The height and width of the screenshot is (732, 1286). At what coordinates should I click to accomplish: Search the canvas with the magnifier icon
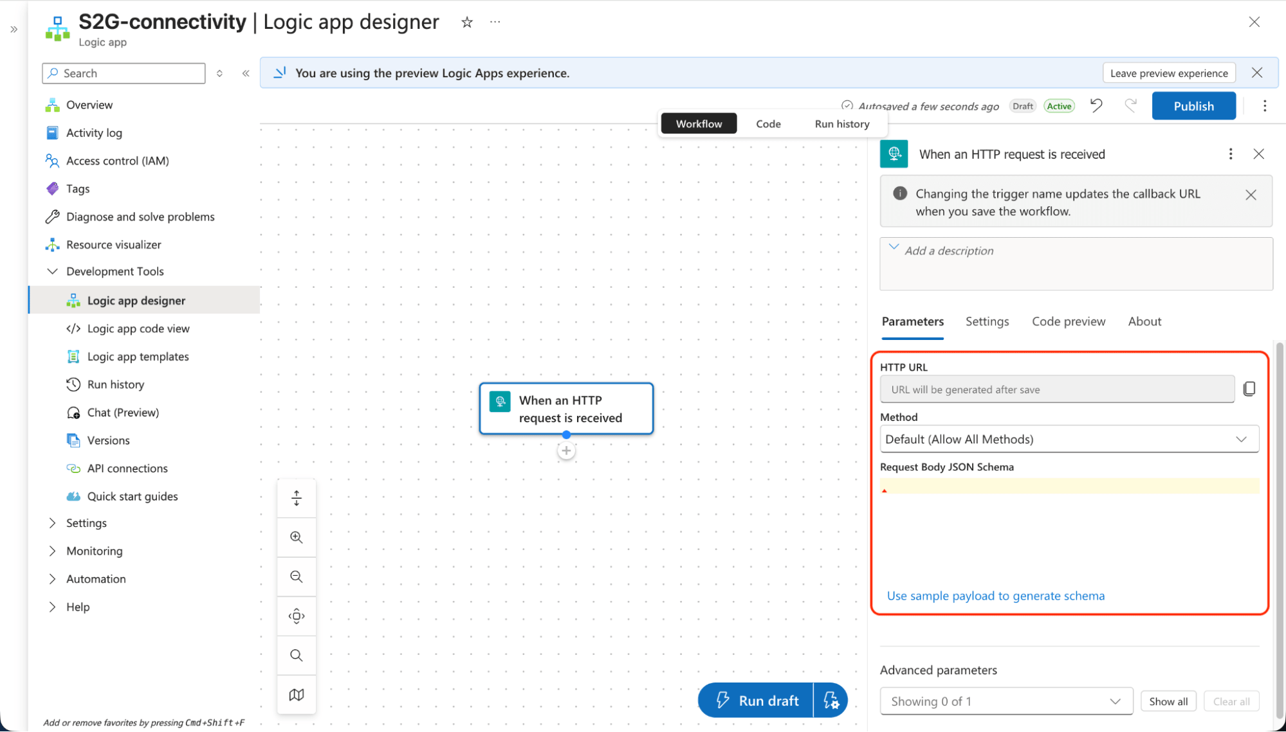coord(297,656)
